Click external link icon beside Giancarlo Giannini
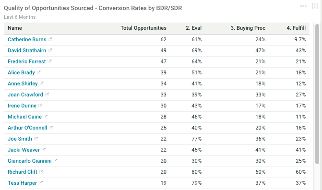 pos(56,161)
